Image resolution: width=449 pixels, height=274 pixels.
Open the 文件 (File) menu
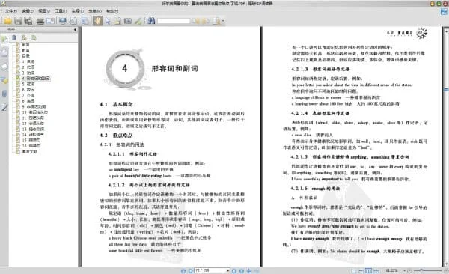(11, 11)
